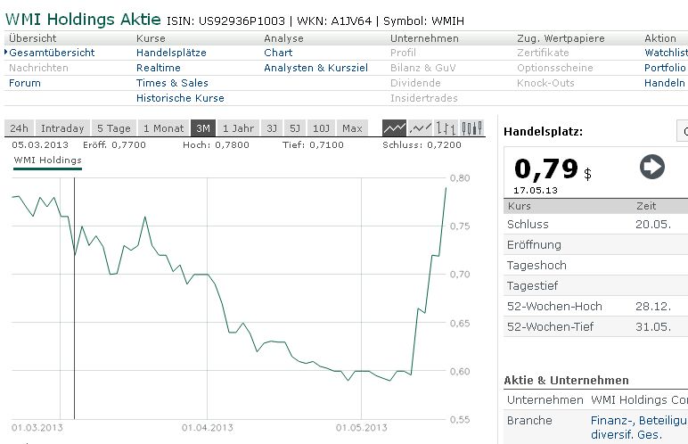Screen dimensions: 688x444
Task: Click the Zug. Wertpapiere column header
Action: (561, 38)
